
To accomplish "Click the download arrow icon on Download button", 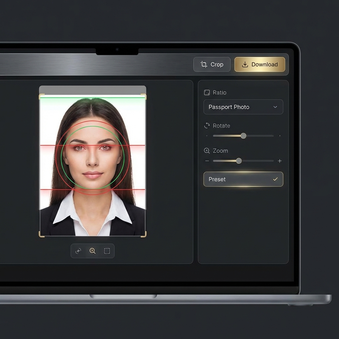I will (245, 65).
